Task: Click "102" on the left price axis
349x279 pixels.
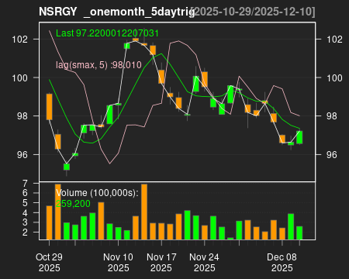Action: (19, 40)
